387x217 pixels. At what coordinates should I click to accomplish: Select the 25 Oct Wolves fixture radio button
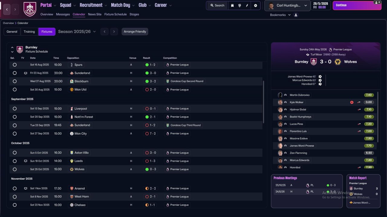point(15,169)
